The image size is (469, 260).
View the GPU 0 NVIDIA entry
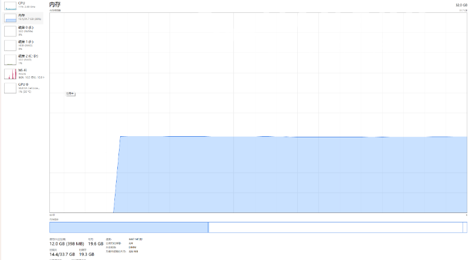(x=11, y=88)
